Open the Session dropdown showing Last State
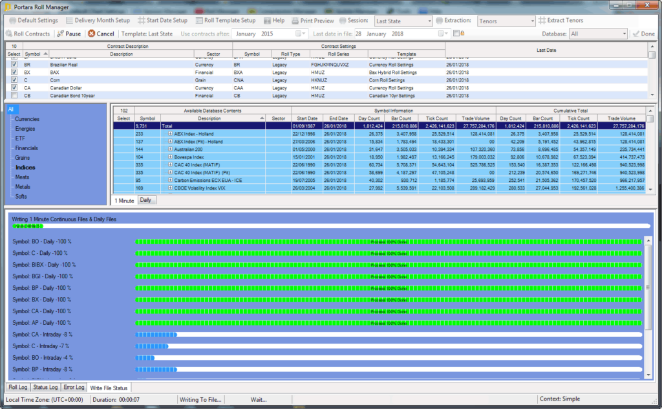 403,21
